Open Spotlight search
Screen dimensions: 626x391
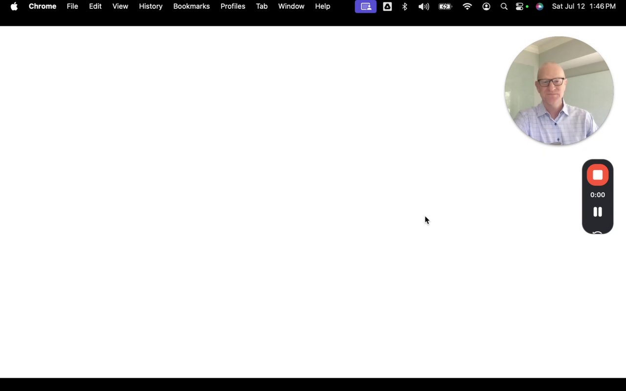click(504, 6)
